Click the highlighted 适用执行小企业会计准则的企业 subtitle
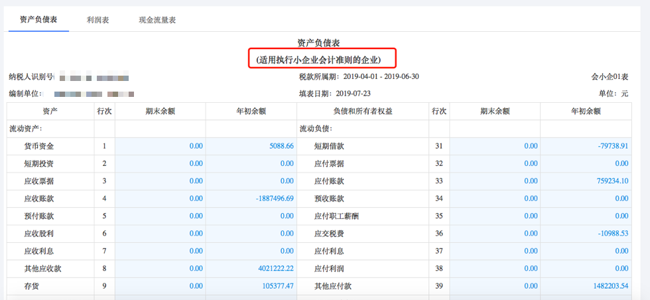This screenshot has width=650, height=300. (x=323, y=60)
